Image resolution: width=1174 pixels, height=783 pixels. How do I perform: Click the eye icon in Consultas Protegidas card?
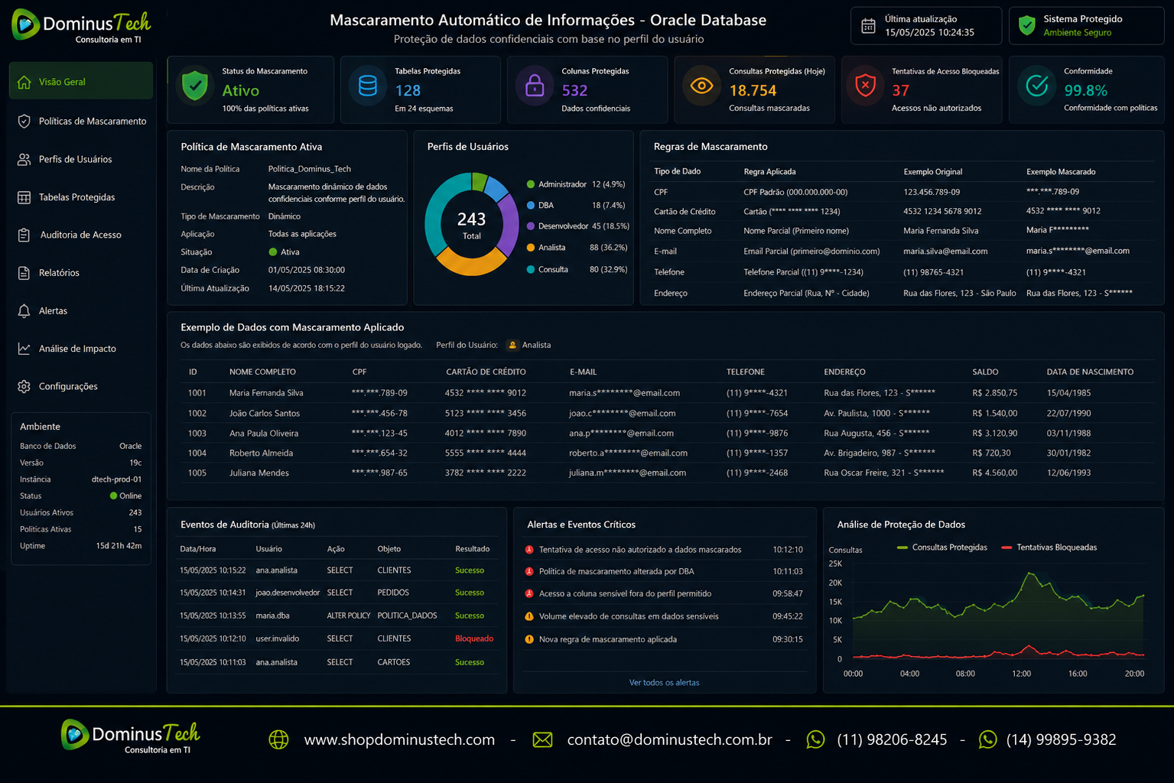tap(701, 86)
